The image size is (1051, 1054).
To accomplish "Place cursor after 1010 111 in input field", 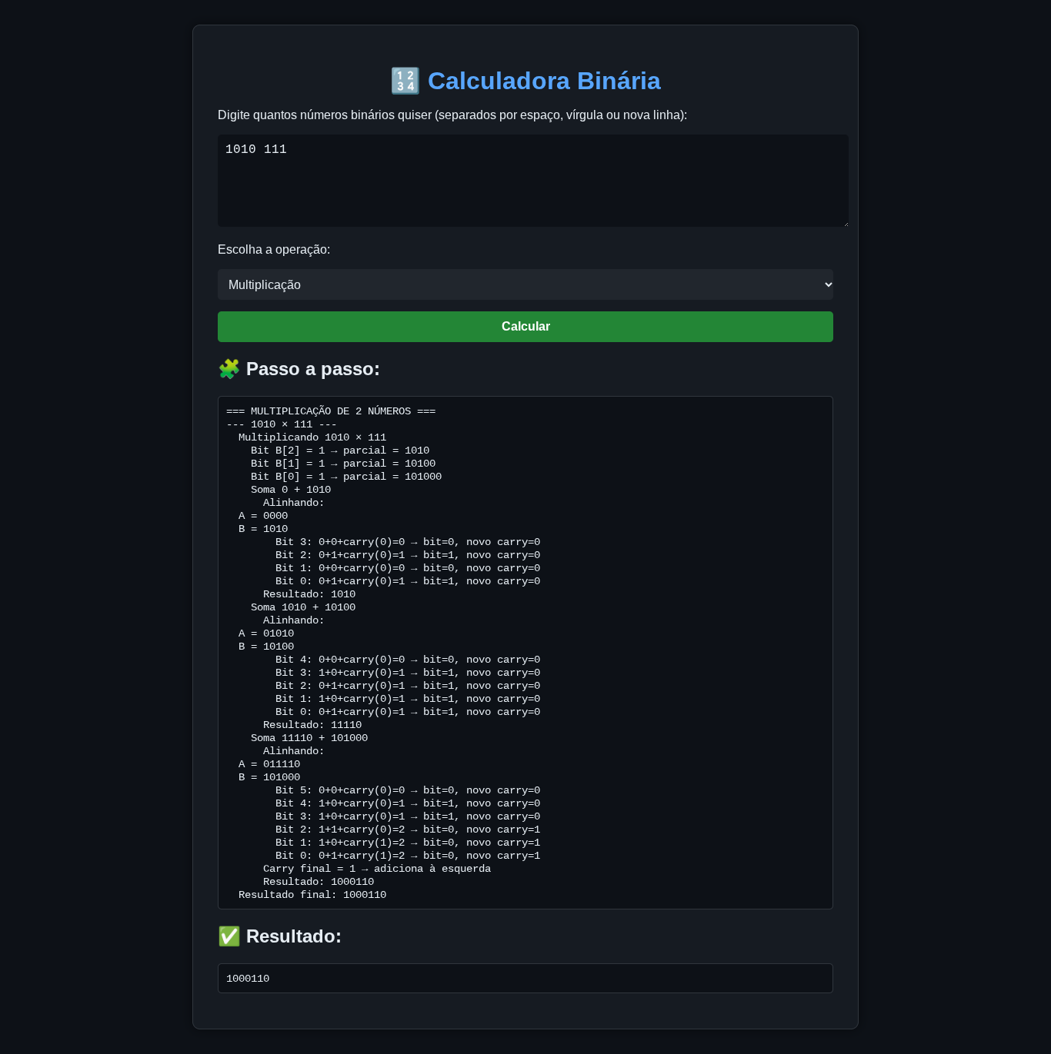I will pos(289,149).
